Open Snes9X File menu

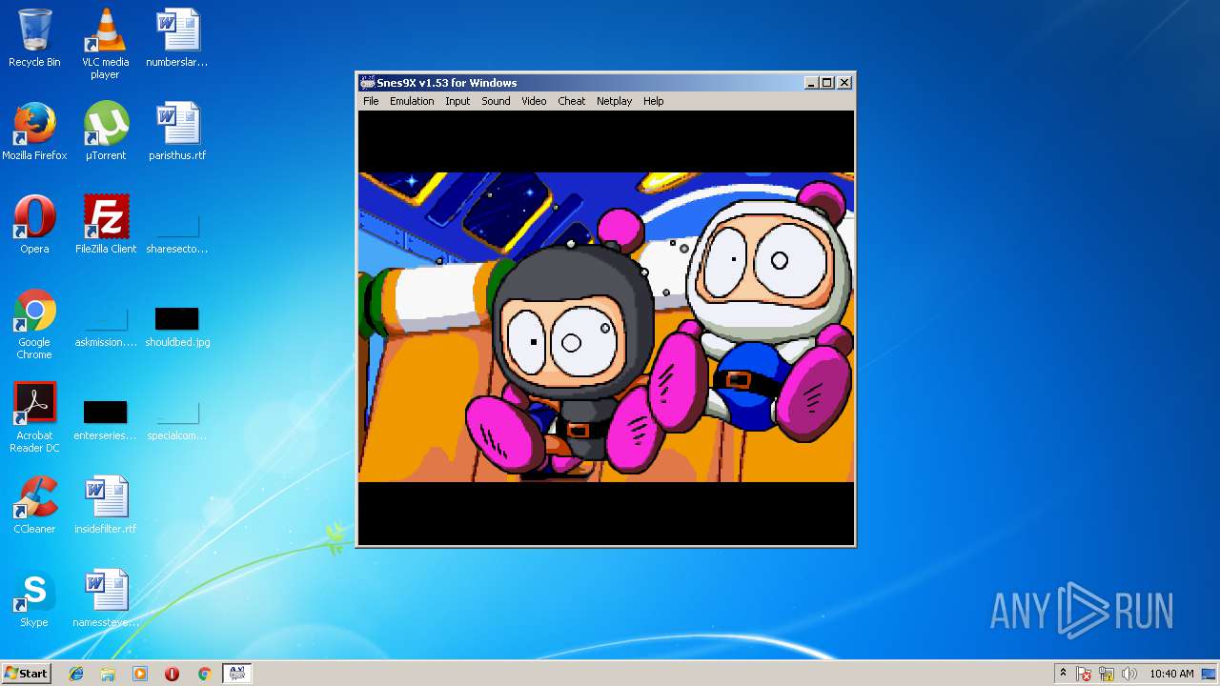(371, 101)
